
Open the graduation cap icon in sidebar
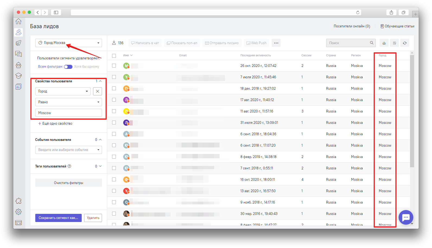[18, 76]
